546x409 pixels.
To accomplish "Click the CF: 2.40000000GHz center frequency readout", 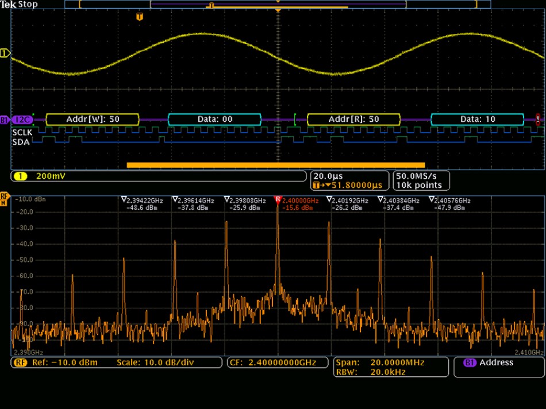I will [278, 362].
